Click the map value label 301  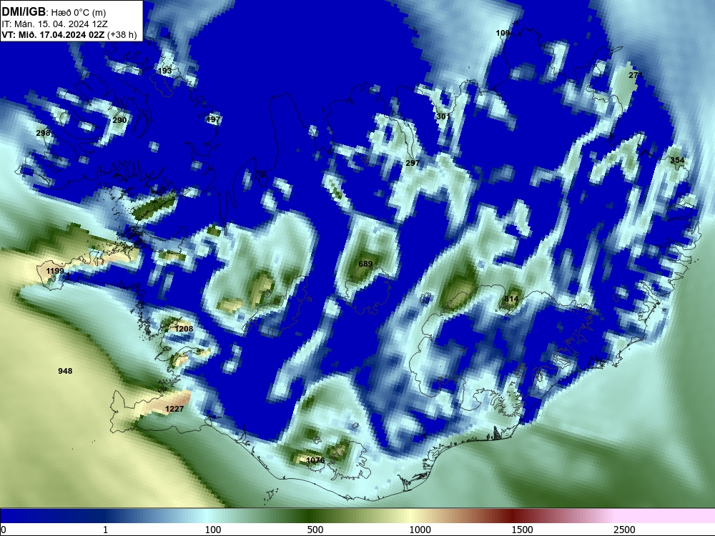click(x=443, y=116)
